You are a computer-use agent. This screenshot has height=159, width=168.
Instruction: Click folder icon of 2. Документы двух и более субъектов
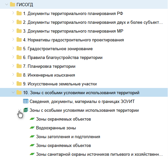19,22
